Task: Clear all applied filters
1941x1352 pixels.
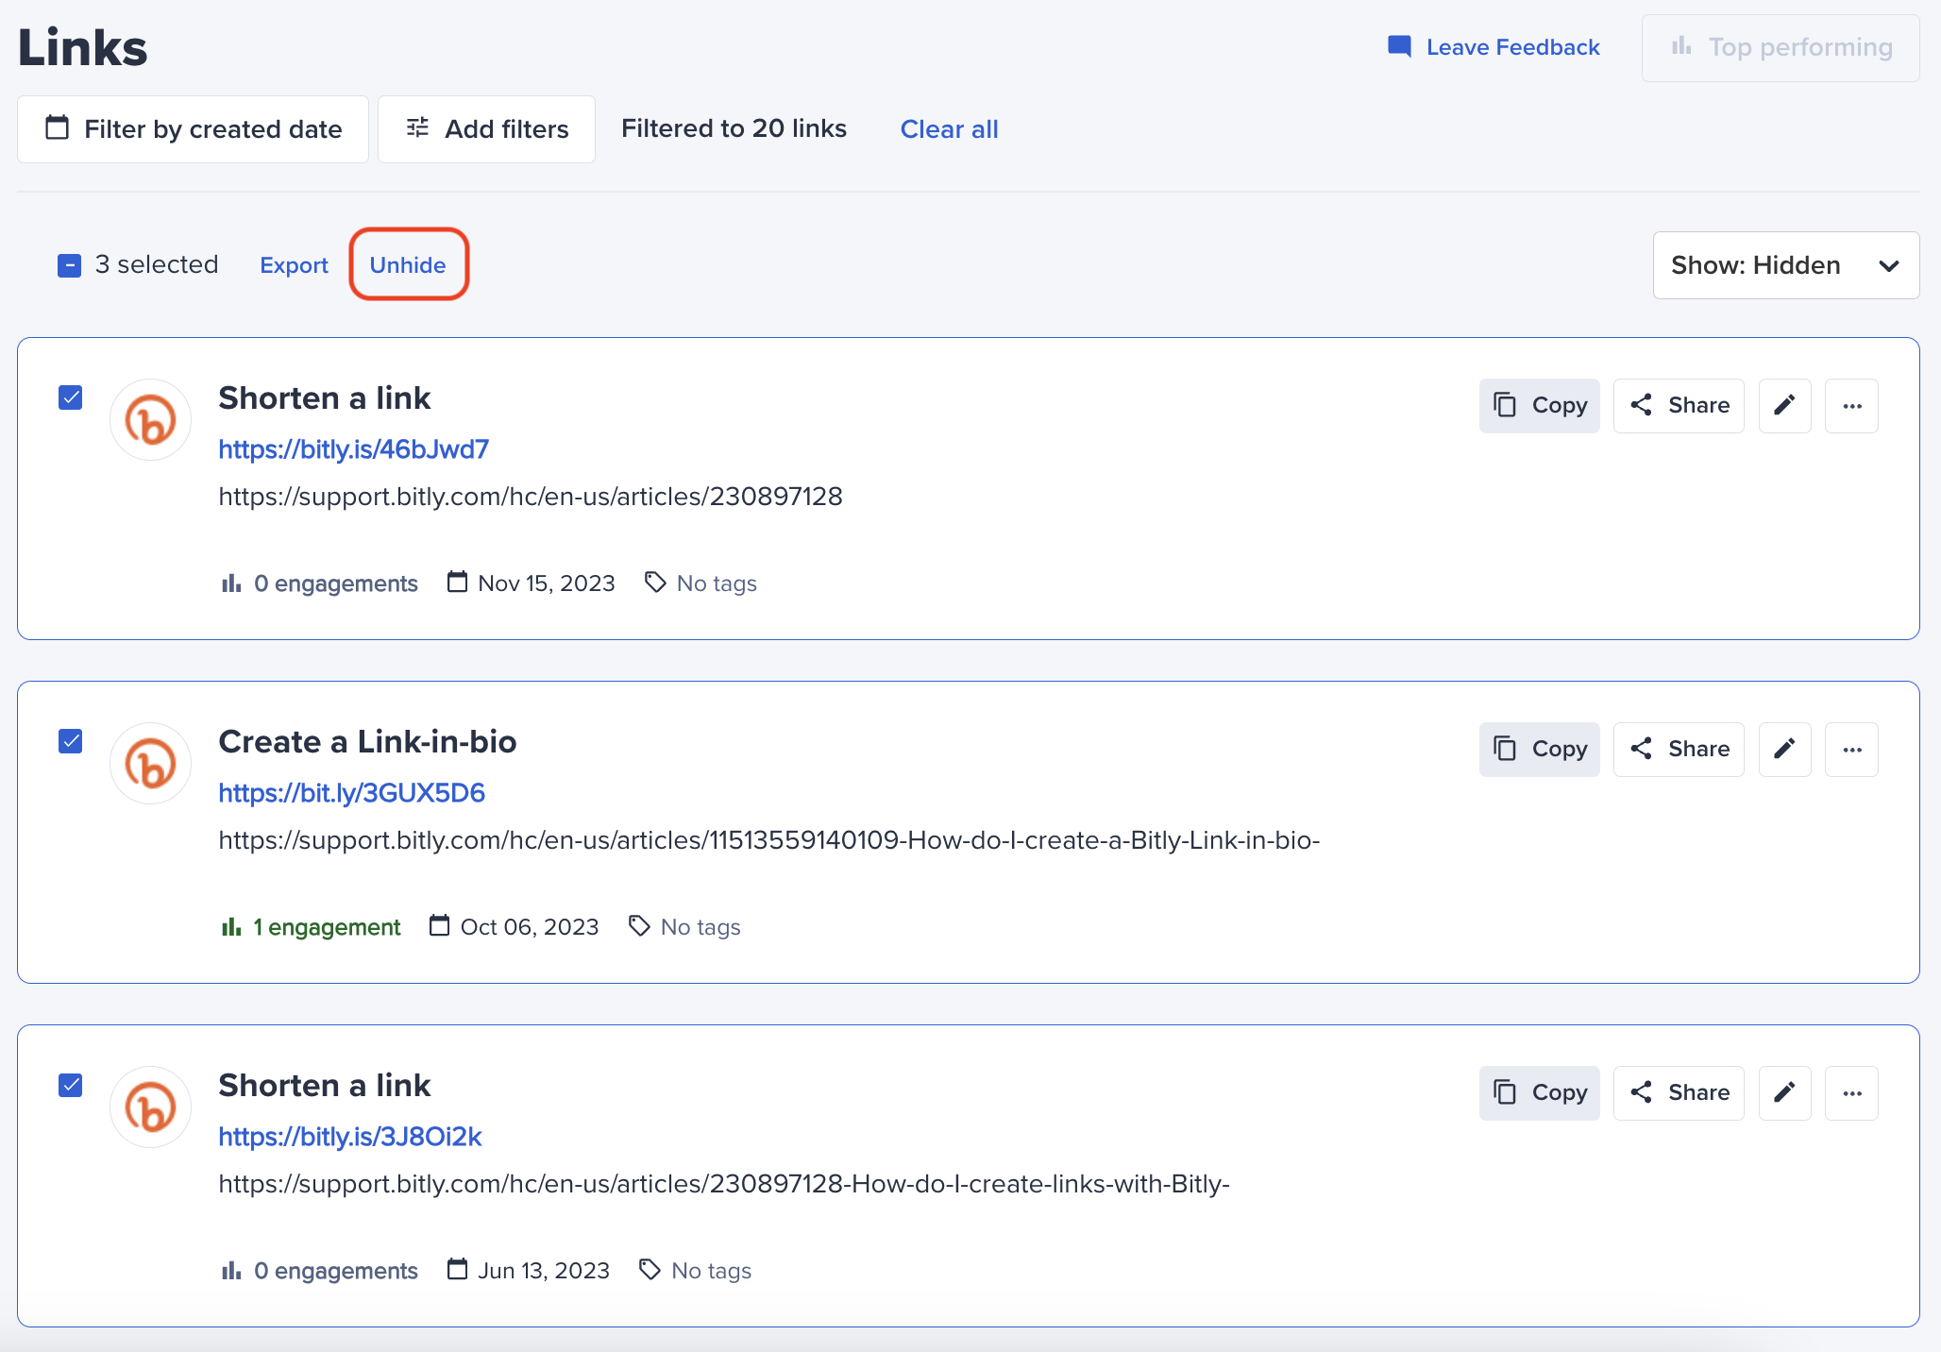Action: tap(949, 129)
